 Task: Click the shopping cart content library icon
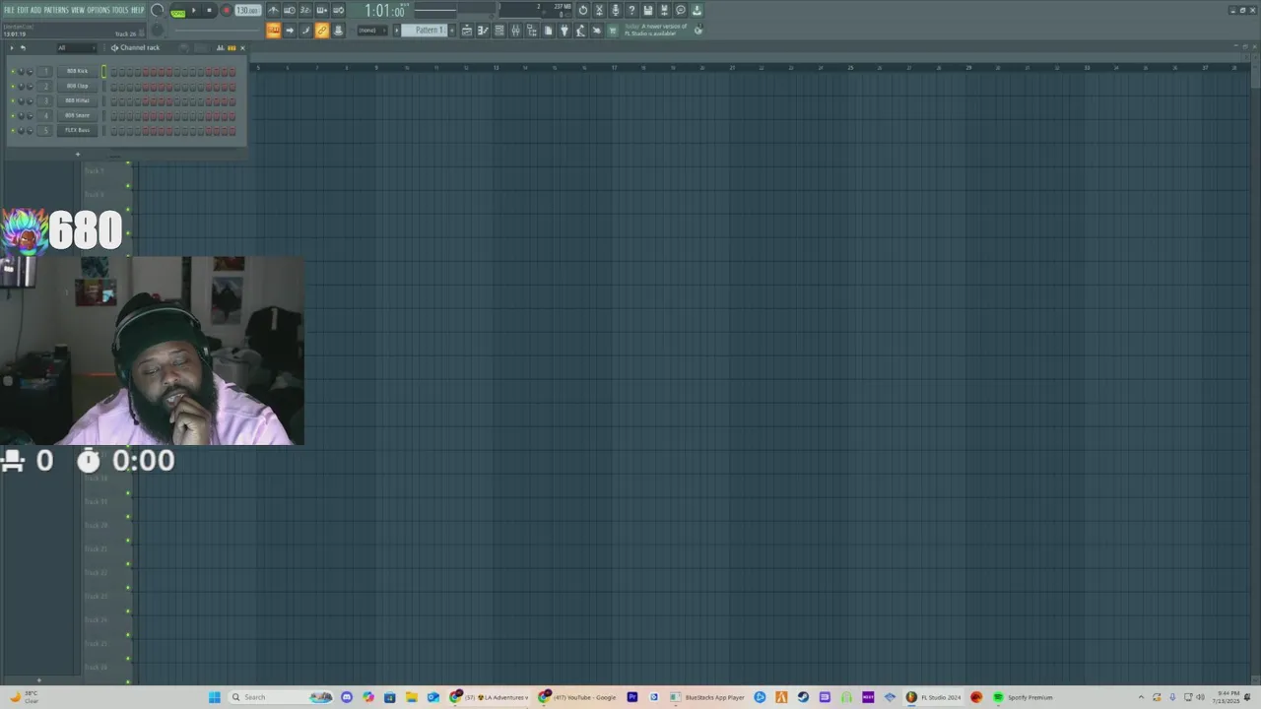click(x=613, y=31)
